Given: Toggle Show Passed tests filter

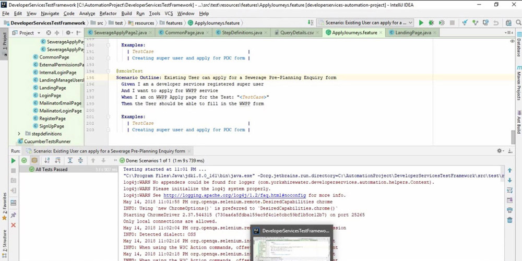Looking at the screenshot, I should (x=24, y=160).
